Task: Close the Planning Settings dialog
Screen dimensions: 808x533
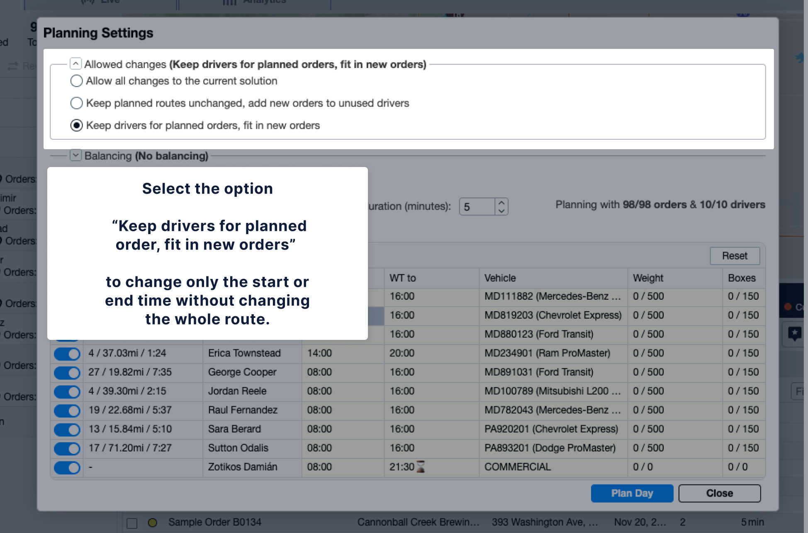Action: (719, 493)
